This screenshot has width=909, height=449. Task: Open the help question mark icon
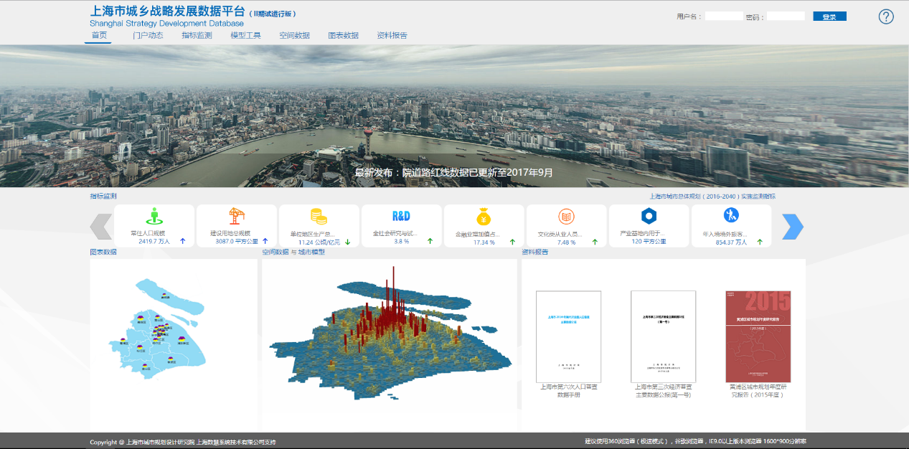pos(886,16)
